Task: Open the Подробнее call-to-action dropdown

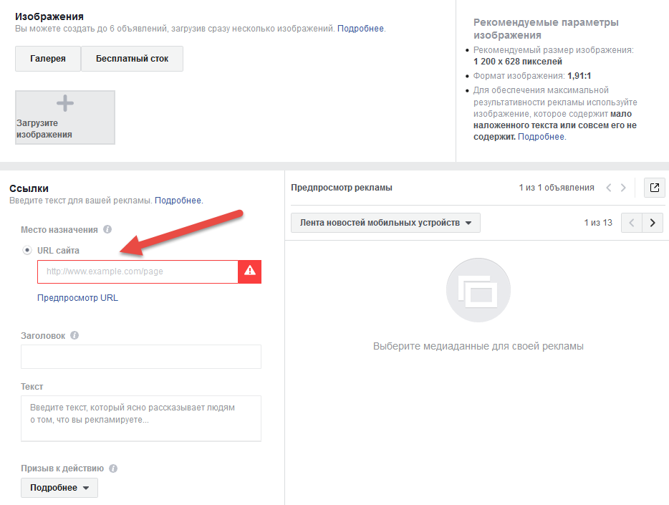Action: coord(59,488)
